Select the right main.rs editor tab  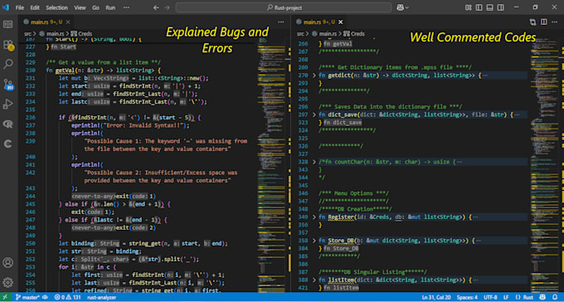point(318,22)
